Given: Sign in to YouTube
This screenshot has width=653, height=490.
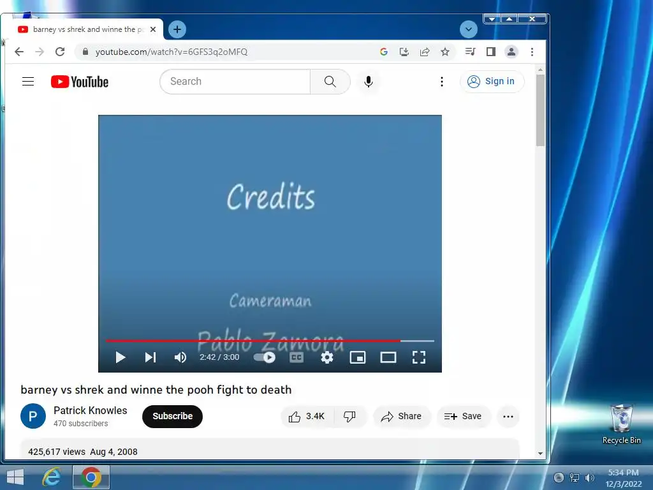Looking at the screenshot, I should tap(492, 81).
